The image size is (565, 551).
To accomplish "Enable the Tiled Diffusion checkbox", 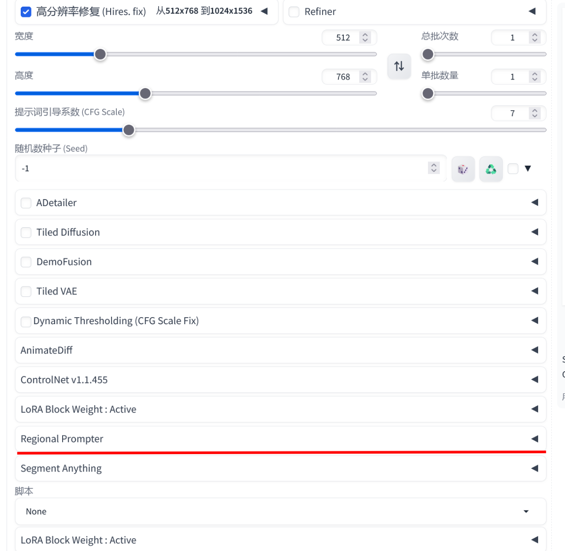I will [x=26, y=232].
